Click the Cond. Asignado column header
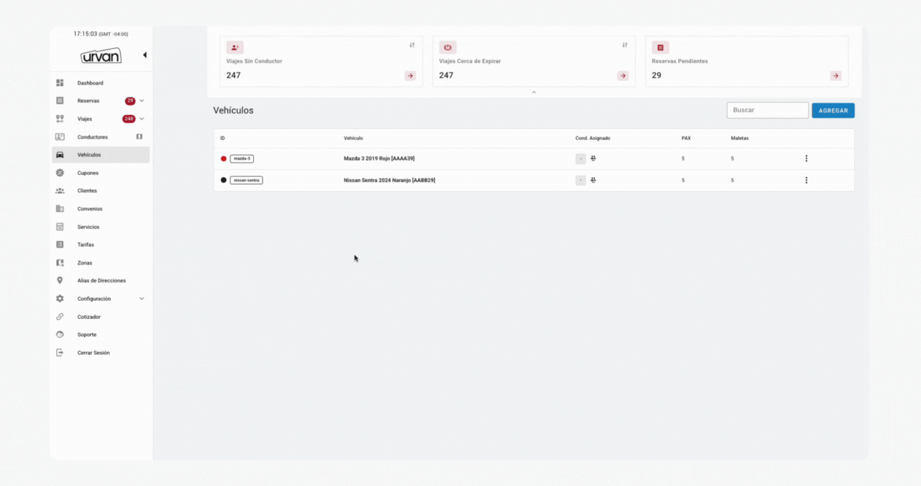The height and width of the screenshot is (486, 921). pyautogui.click(x=593, y=138)
